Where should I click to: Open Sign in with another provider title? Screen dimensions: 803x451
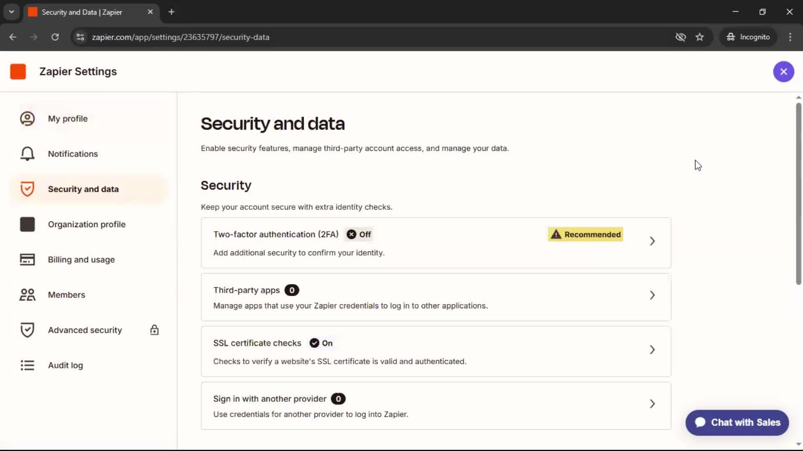coord(270,399)
